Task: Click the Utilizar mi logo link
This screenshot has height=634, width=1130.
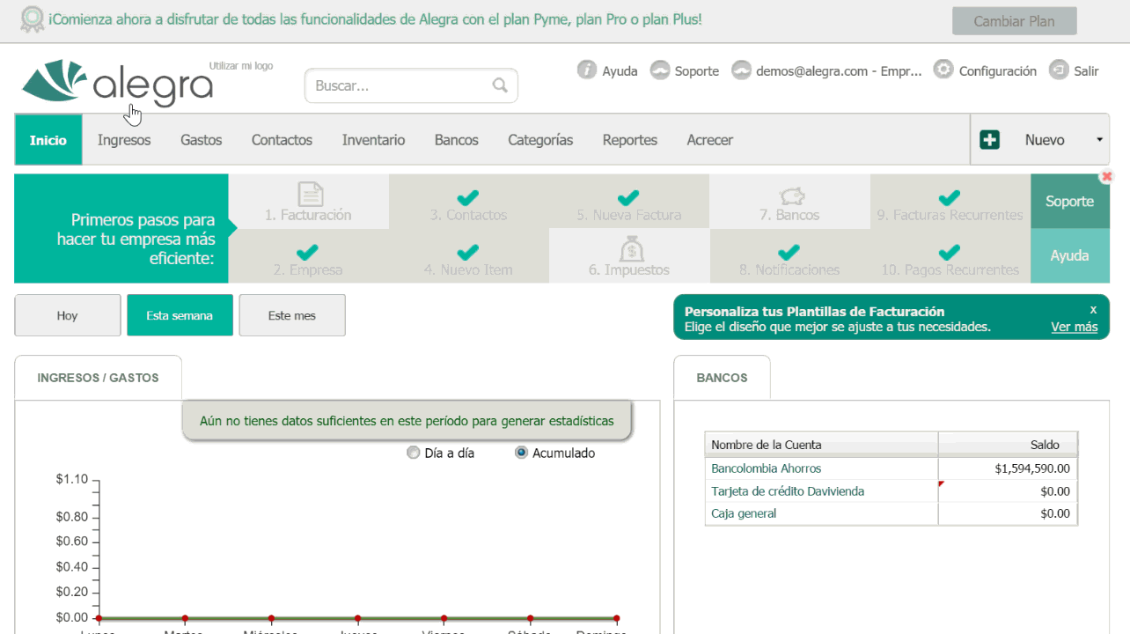Action: [x=241, y=66]
